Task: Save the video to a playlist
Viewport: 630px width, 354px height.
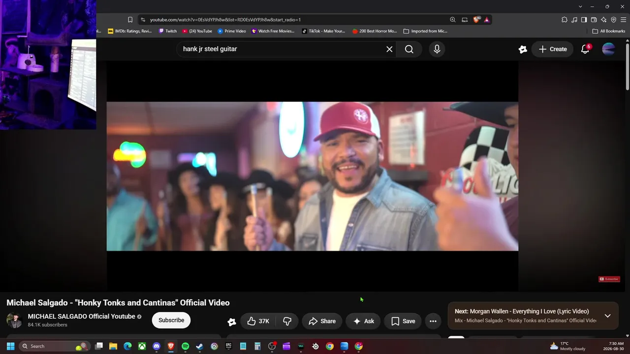Action: (x=403, y=321)
